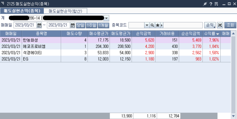Click 석경에이티 sell quantity 3

tap(85, 53)
